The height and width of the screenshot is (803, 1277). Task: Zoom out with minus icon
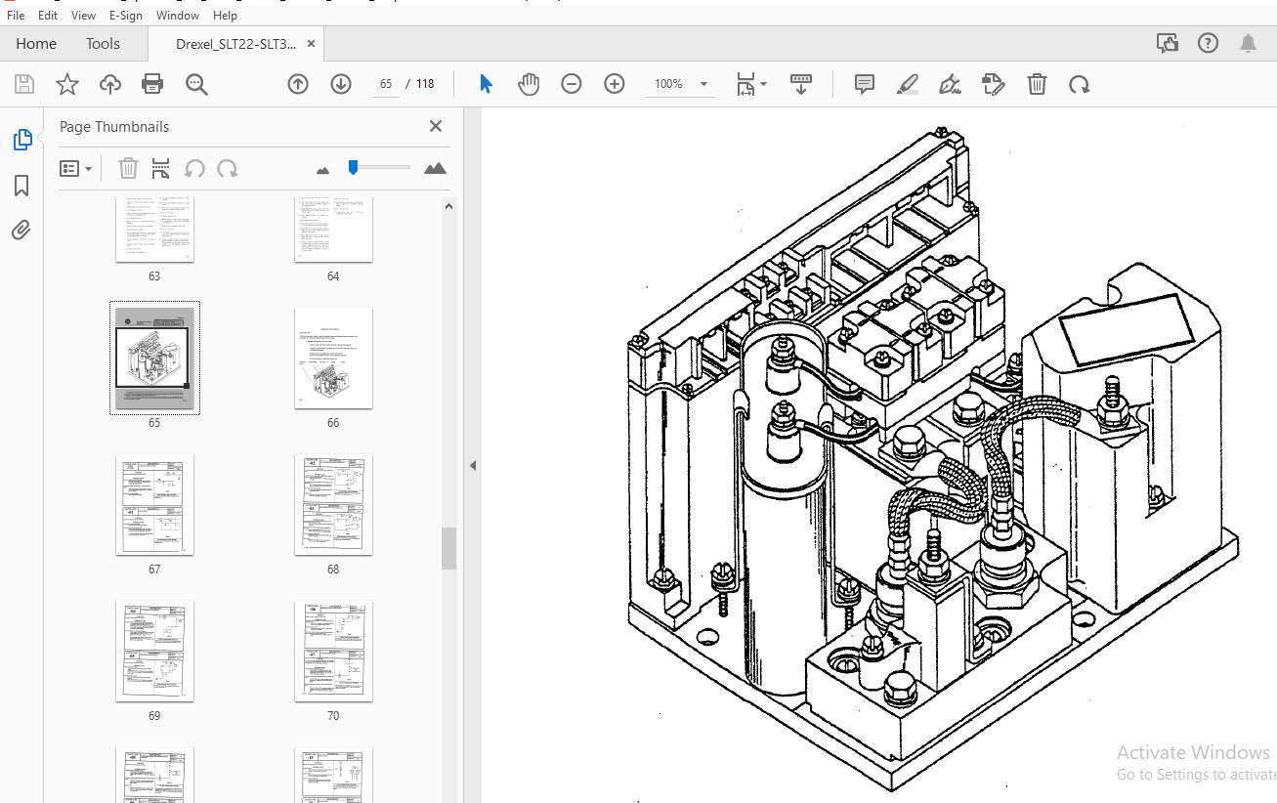point(572,84)
